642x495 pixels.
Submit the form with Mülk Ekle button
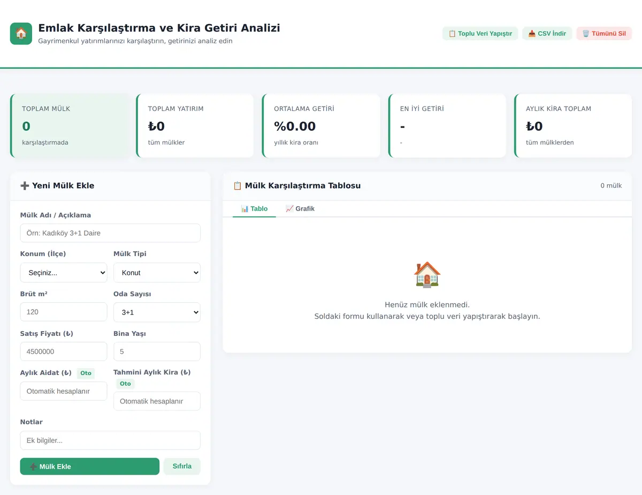pyautogui.click(x=90, y=467)
